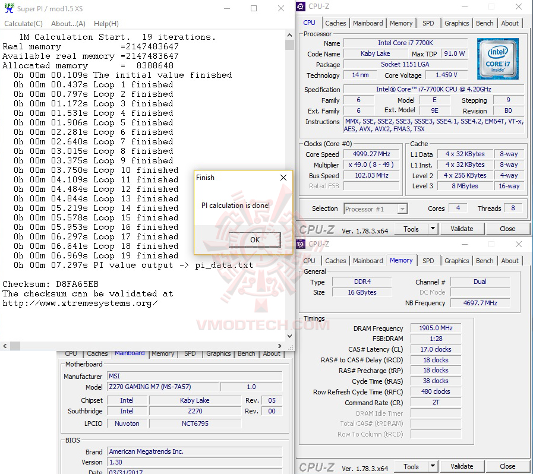Click the Super PI icon in the title bar
Viewport: 533px width, 474px height.
pyautogui.click(x=8, y=8)
